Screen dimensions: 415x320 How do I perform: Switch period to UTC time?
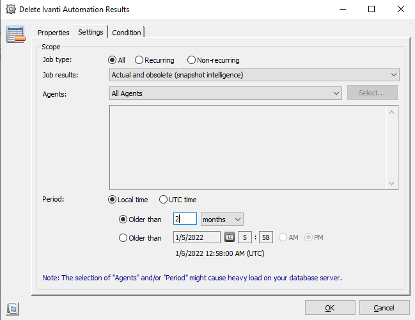163,200
